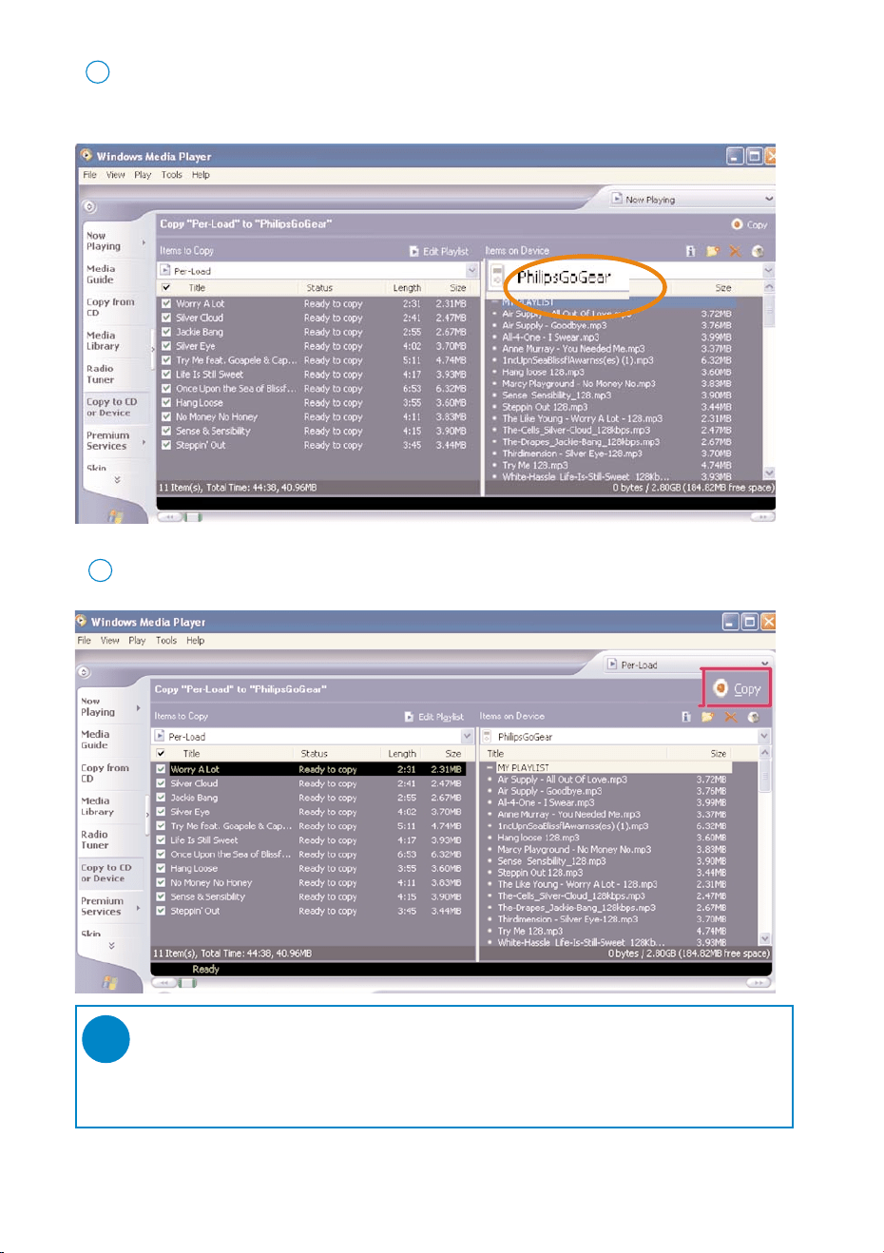The height and width of the screenshot is (1253, 884).
Task: Click the device settings disc icon in lower window
Action: (753, 717)
